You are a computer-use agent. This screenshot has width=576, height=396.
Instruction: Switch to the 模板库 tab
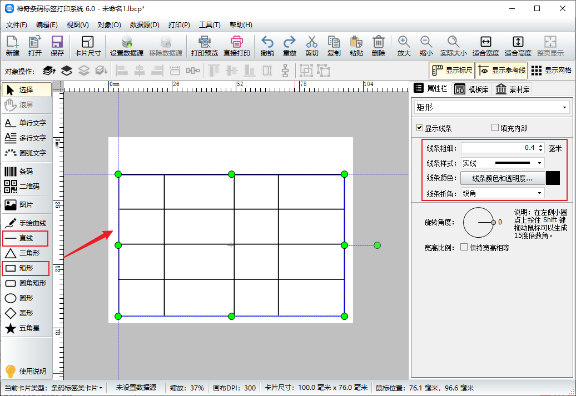coord(471,89)
